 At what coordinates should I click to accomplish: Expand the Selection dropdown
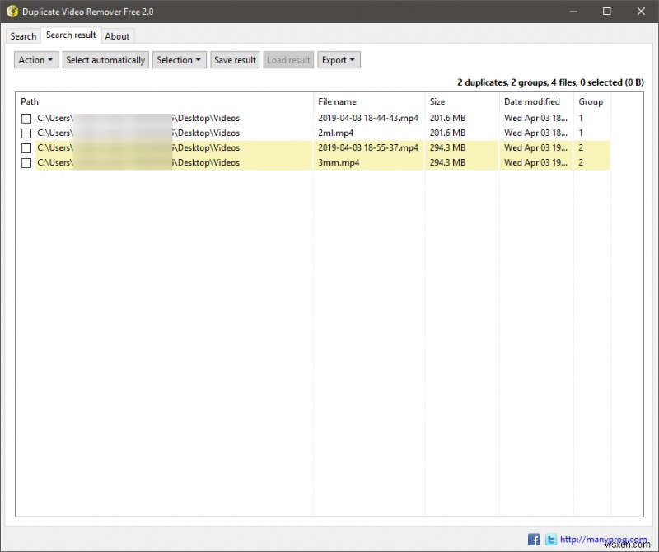(x=179, y=60)
